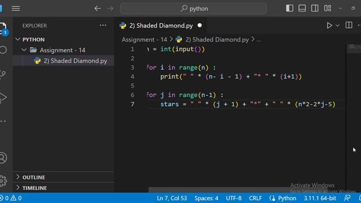Open the feedback icon in the status bar
This screenshot has width=361, height=203.
tap(347, 198)
